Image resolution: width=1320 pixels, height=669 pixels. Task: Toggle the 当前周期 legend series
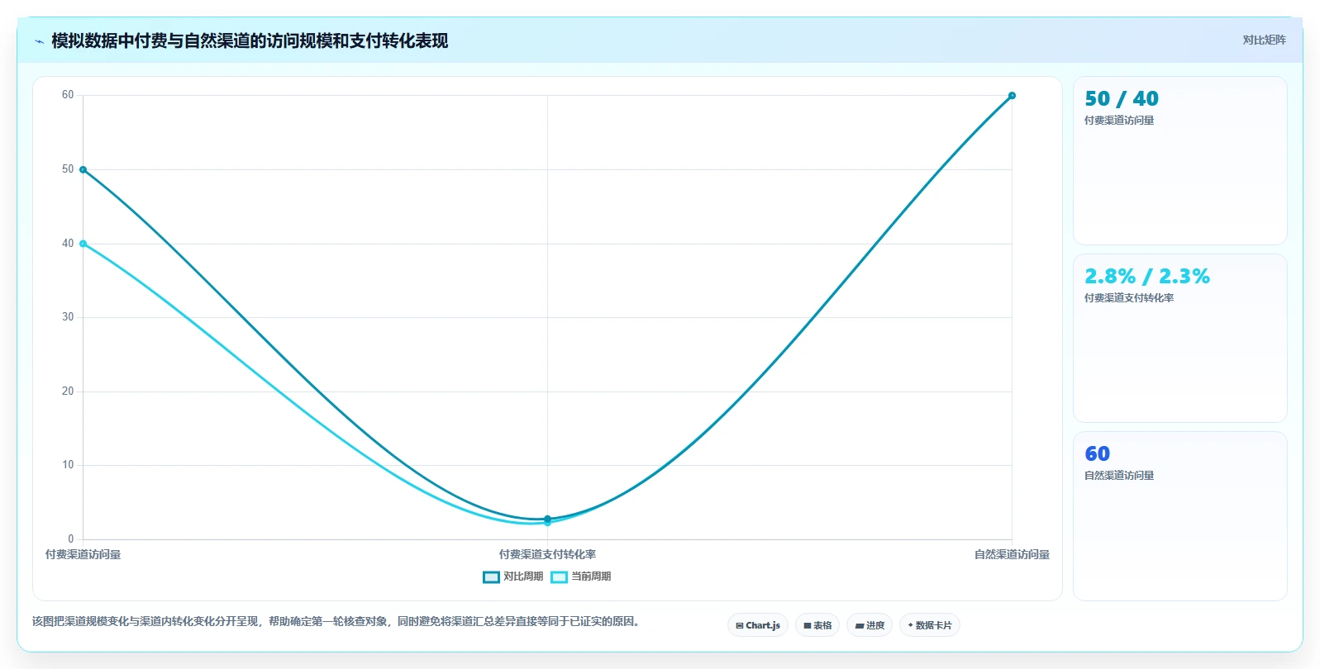pyautogui.click(x=581, y=576)
